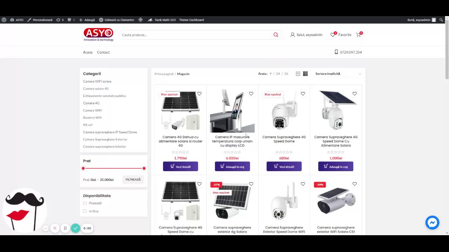Switch to three-column grid view
Screen dimensions: 449x252
click(298, 74)
